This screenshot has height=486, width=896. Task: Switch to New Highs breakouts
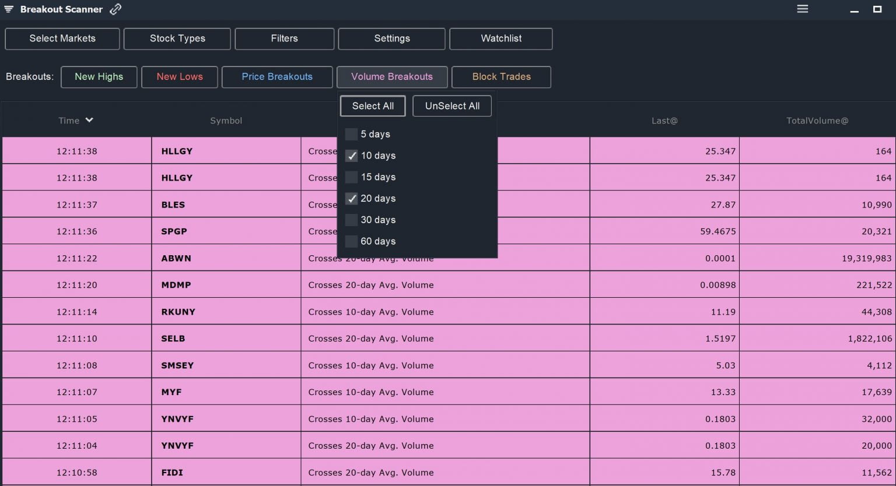[x=99, y=76]
